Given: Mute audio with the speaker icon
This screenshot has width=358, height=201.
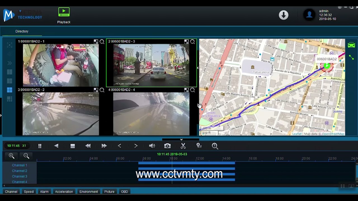Looking at the screenshot, I should coord(152,146).
